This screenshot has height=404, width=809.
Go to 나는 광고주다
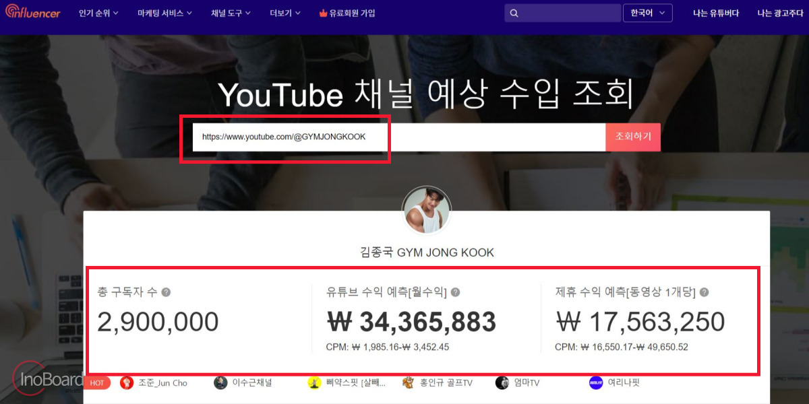coord(780,13)
